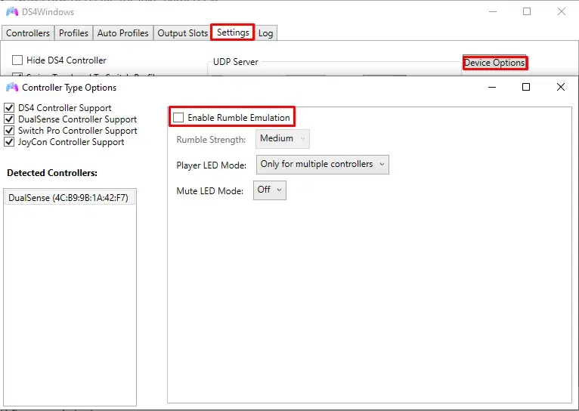Screen dimensions: 579x411
Task: Open the Rumble Strength dropdown
Action: [283, 139]
